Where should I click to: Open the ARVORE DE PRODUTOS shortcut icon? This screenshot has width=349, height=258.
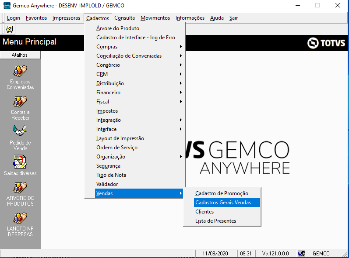20,188
